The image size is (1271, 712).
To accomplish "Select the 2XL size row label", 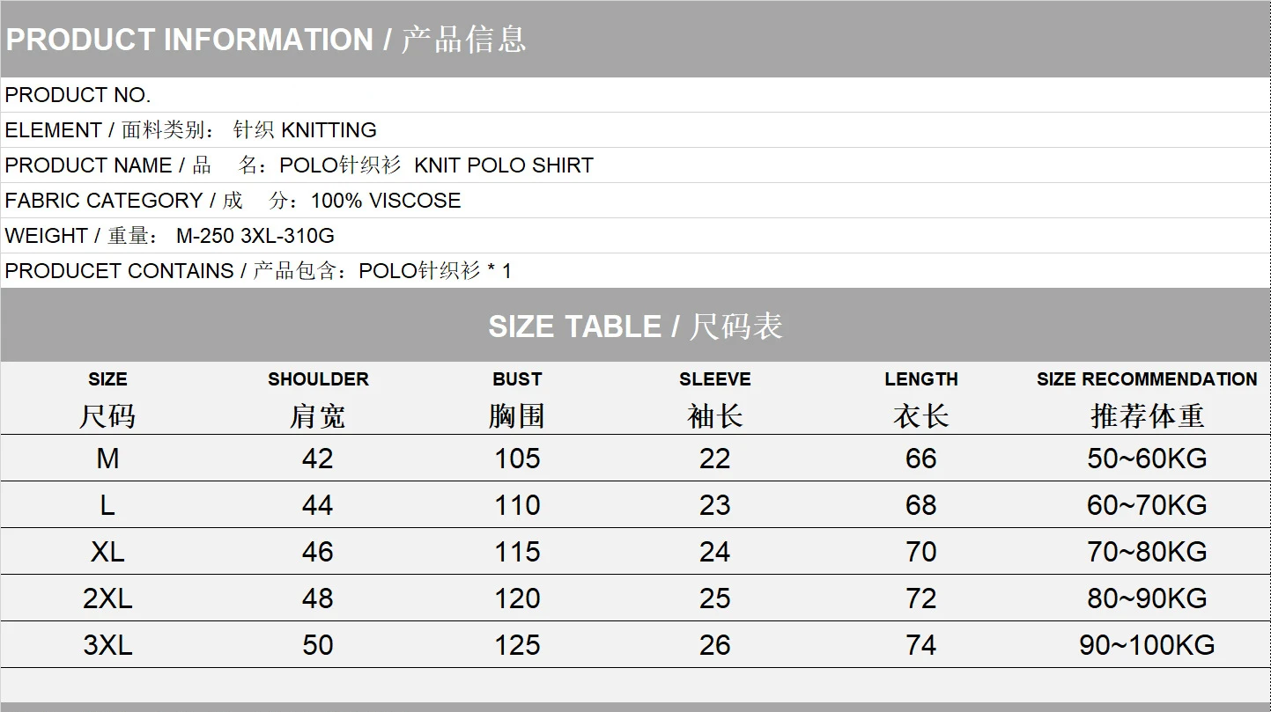I will 107,598.
